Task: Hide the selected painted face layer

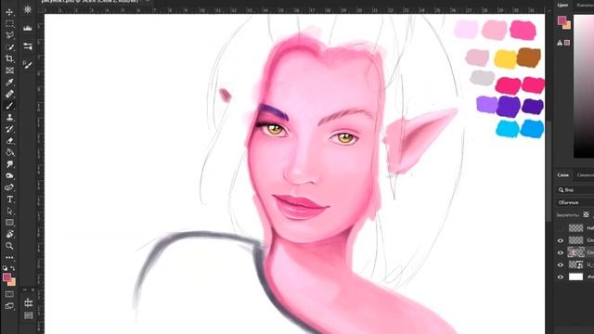Action: tap(561, 252)
